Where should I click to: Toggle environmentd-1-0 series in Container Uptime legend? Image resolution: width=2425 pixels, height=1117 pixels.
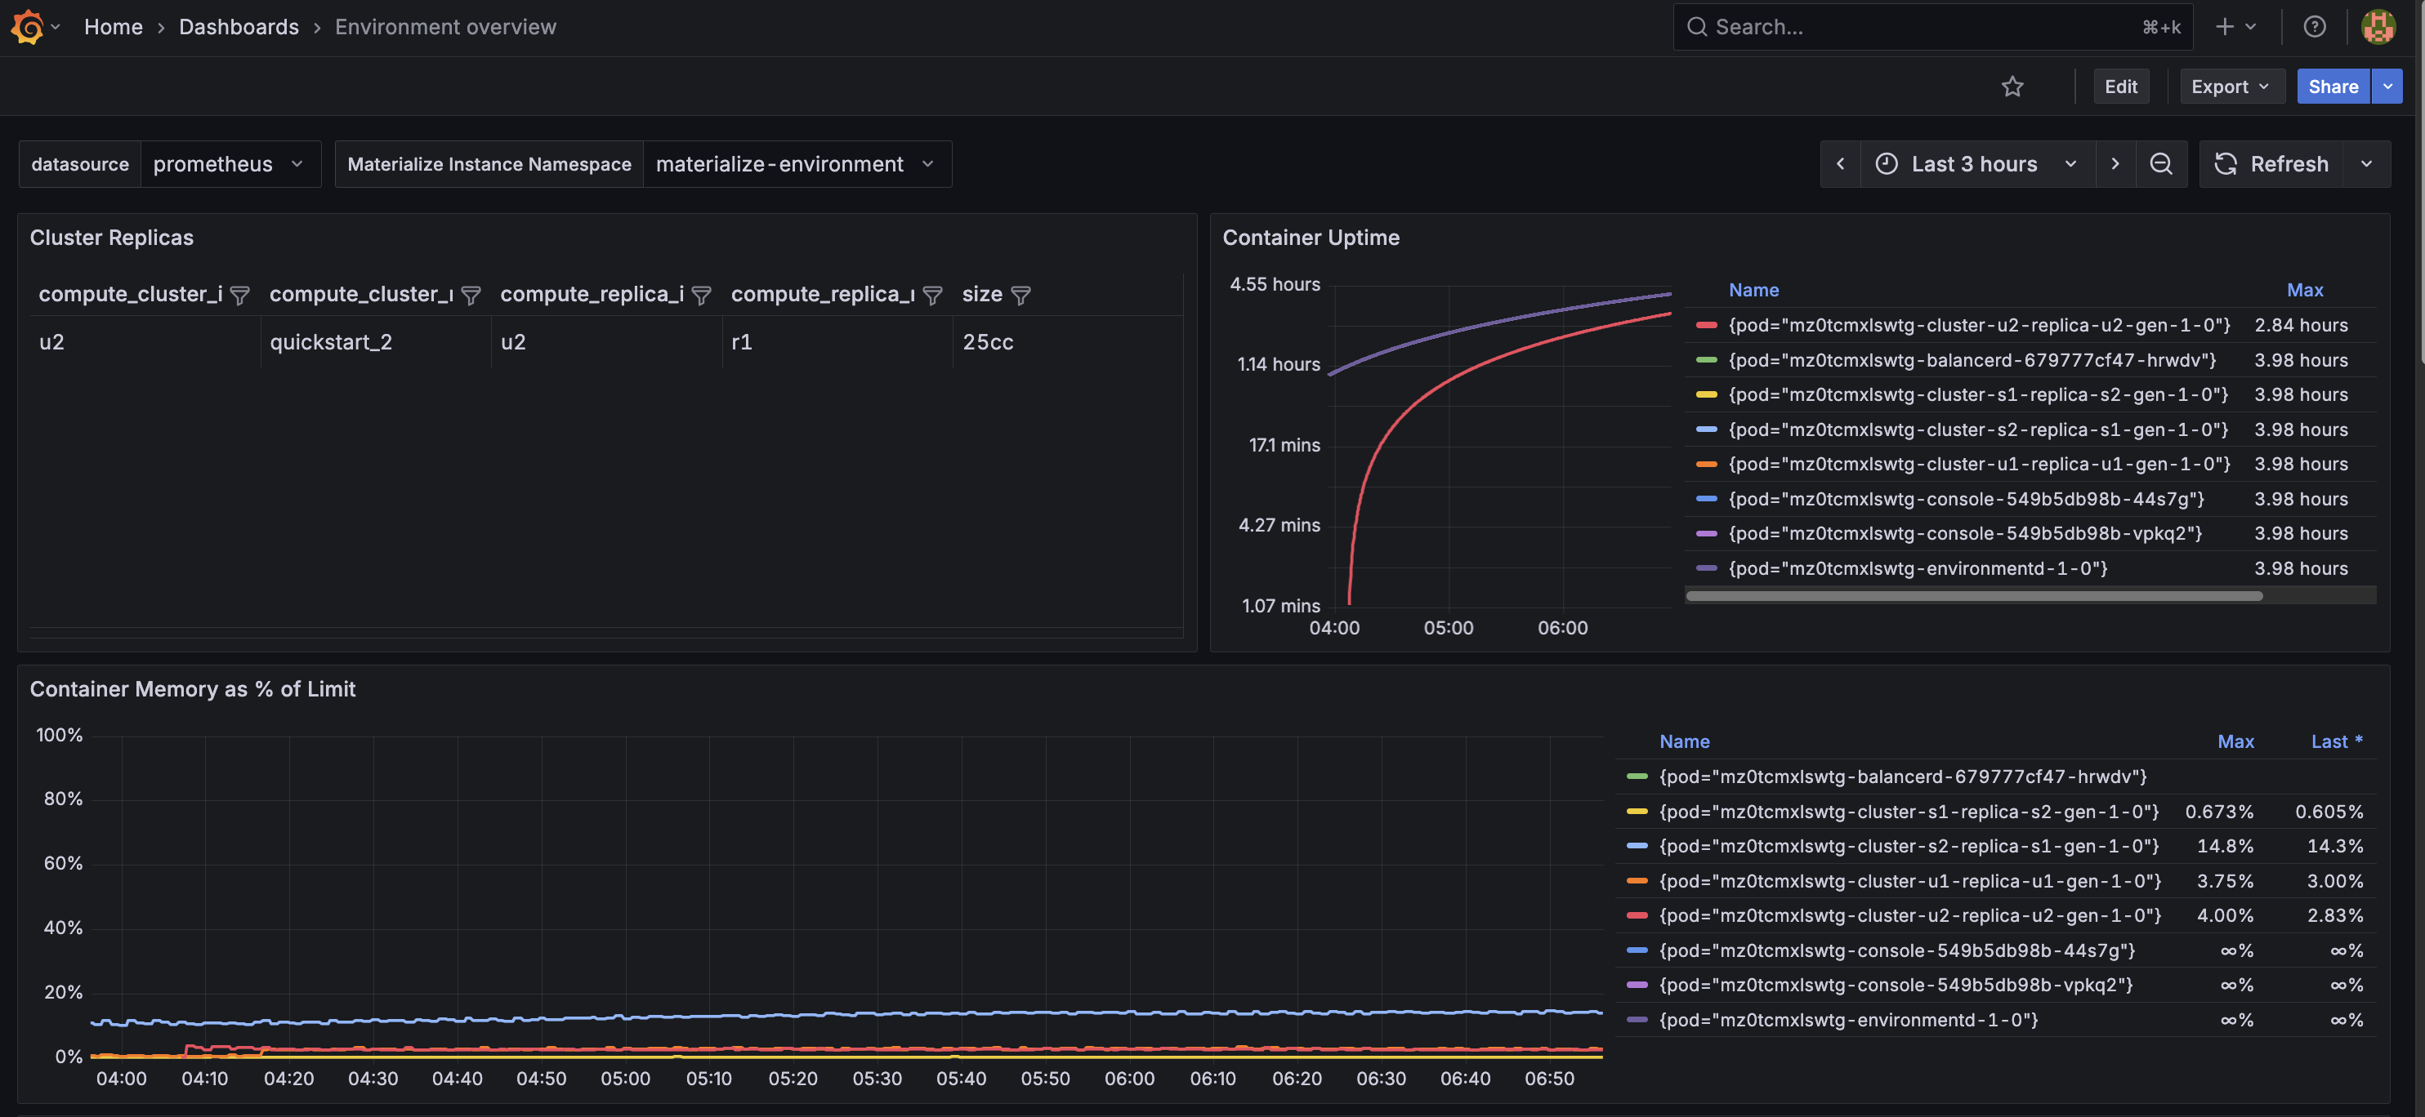(1917, 568)
